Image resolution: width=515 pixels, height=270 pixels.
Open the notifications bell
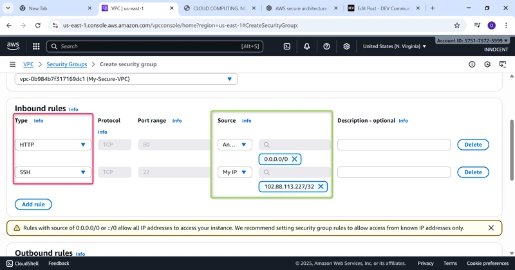307,46
